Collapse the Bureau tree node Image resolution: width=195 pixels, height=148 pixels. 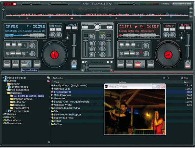3,81
